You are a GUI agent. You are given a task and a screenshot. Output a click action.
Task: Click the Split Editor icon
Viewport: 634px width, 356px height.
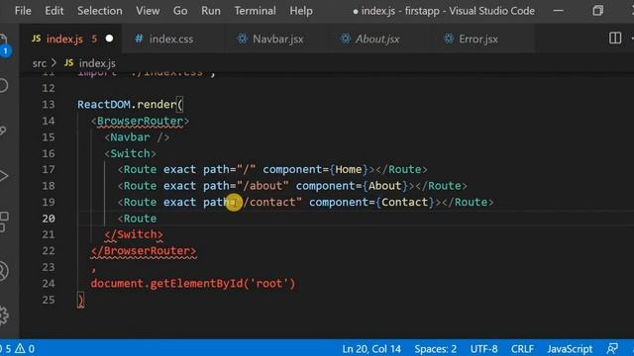(x=615, y=39)
